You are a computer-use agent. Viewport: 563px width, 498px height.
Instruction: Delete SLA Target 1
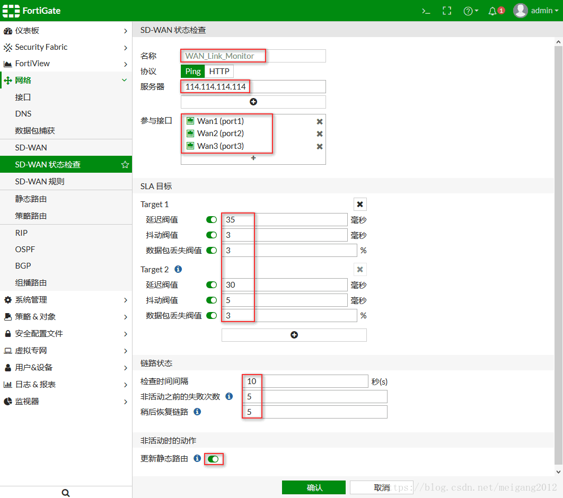point(360,204)
